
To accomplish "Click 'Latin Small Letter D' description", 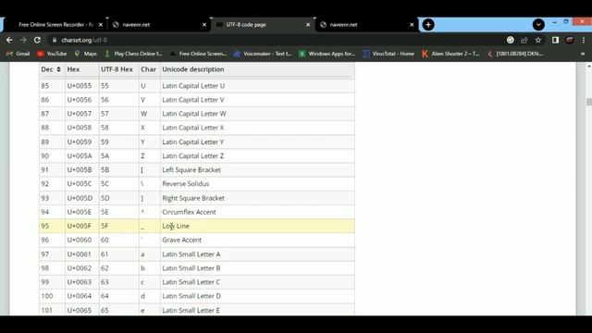I will (191, 296).
